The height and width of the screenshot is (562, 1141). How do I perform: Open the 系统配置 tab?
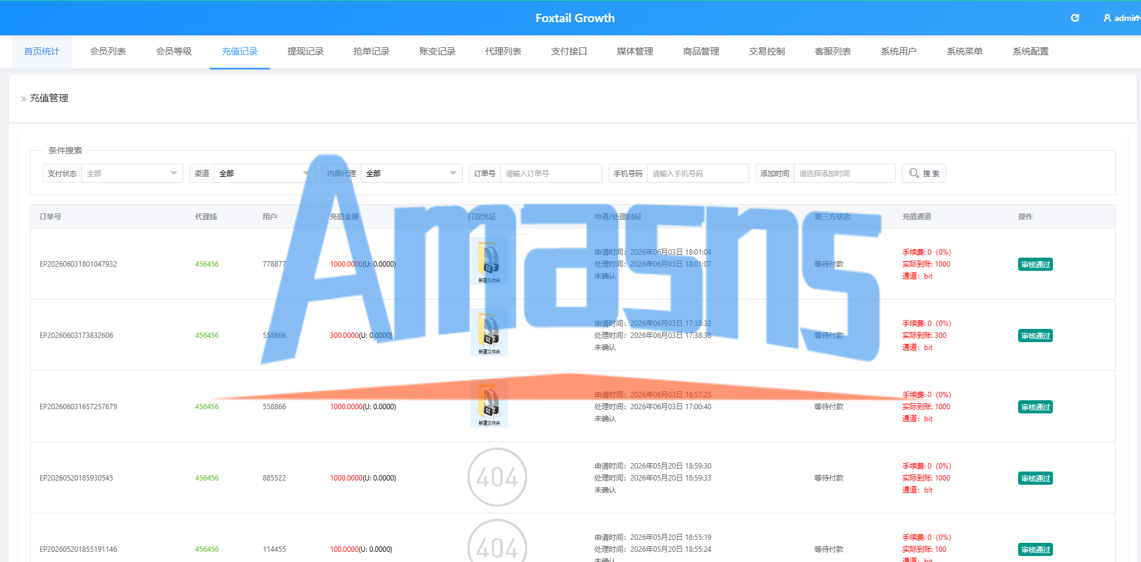1031,52
